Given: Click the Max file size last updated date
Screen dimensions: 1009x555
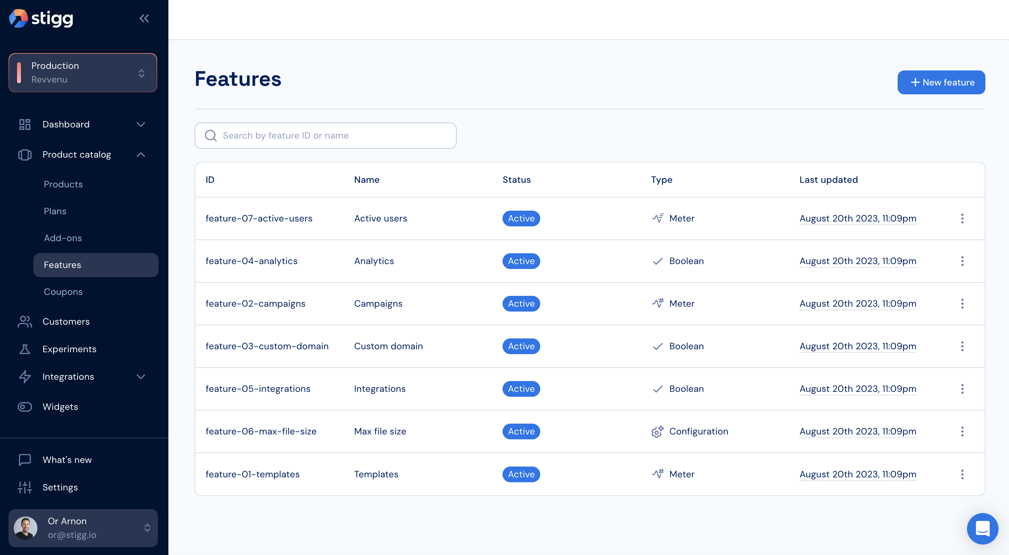Looking at the screenshot, I should point(858,431).
